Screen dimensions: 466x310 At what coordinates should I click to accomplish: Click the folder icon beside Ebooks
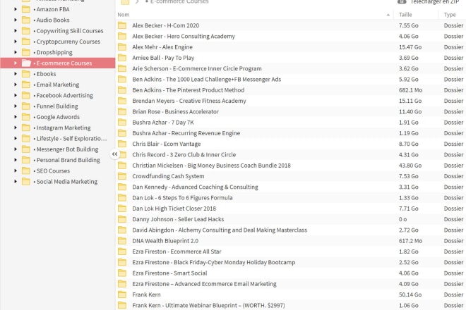[26, 74]
